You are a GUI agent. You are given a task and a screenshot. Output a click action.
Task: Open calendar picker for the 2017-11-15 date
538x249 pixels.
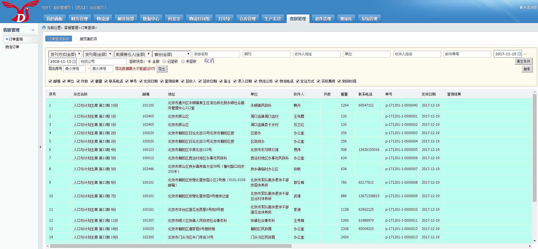click(519, 54)
